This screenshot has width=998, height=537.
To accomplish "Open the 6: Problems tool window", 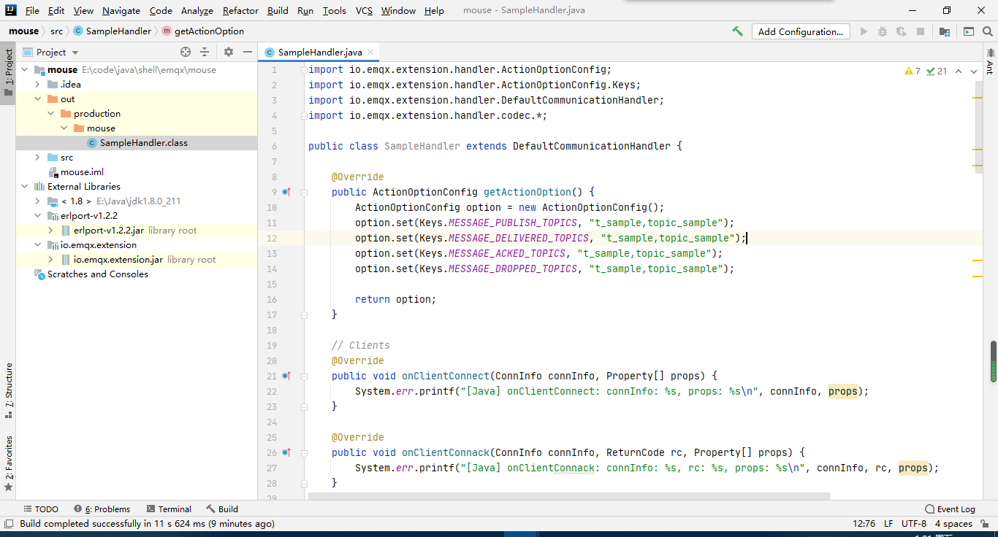I will point(102,509).
